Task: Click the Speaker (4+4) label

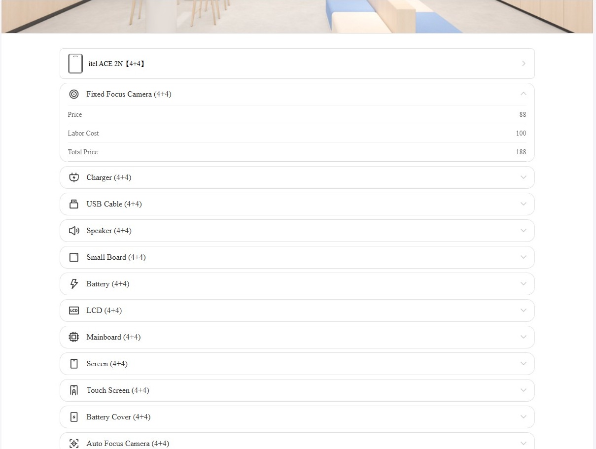Action: coord(109,231)
